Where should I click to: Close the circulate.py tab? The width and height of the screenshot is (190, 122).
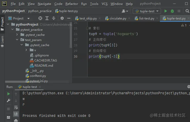(129, 18)
